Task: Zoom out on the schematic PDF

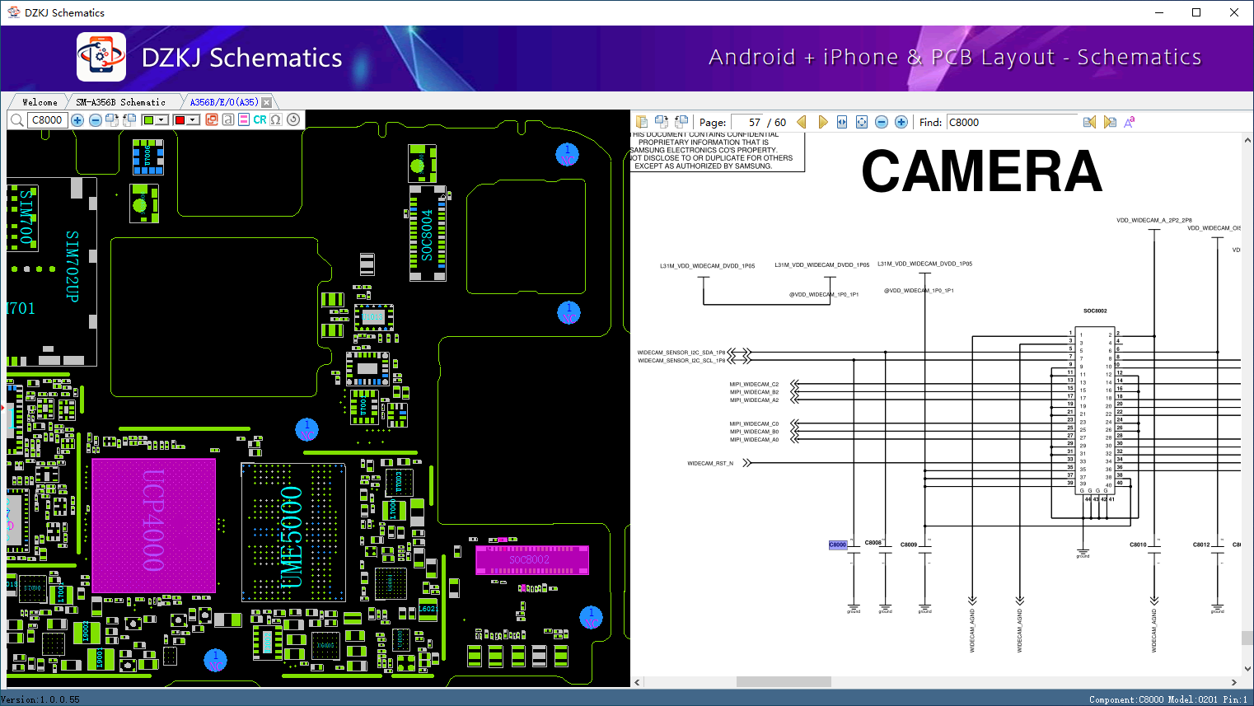Action: (882, 122)
